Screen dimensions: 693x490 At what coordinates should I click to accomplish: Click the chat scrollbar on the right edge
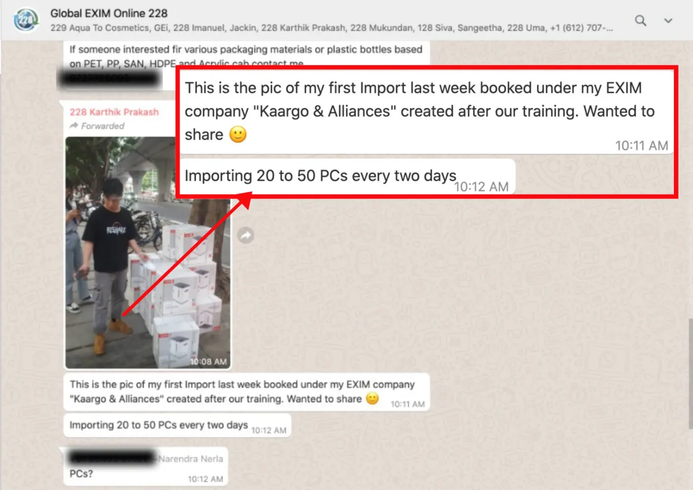690,373
